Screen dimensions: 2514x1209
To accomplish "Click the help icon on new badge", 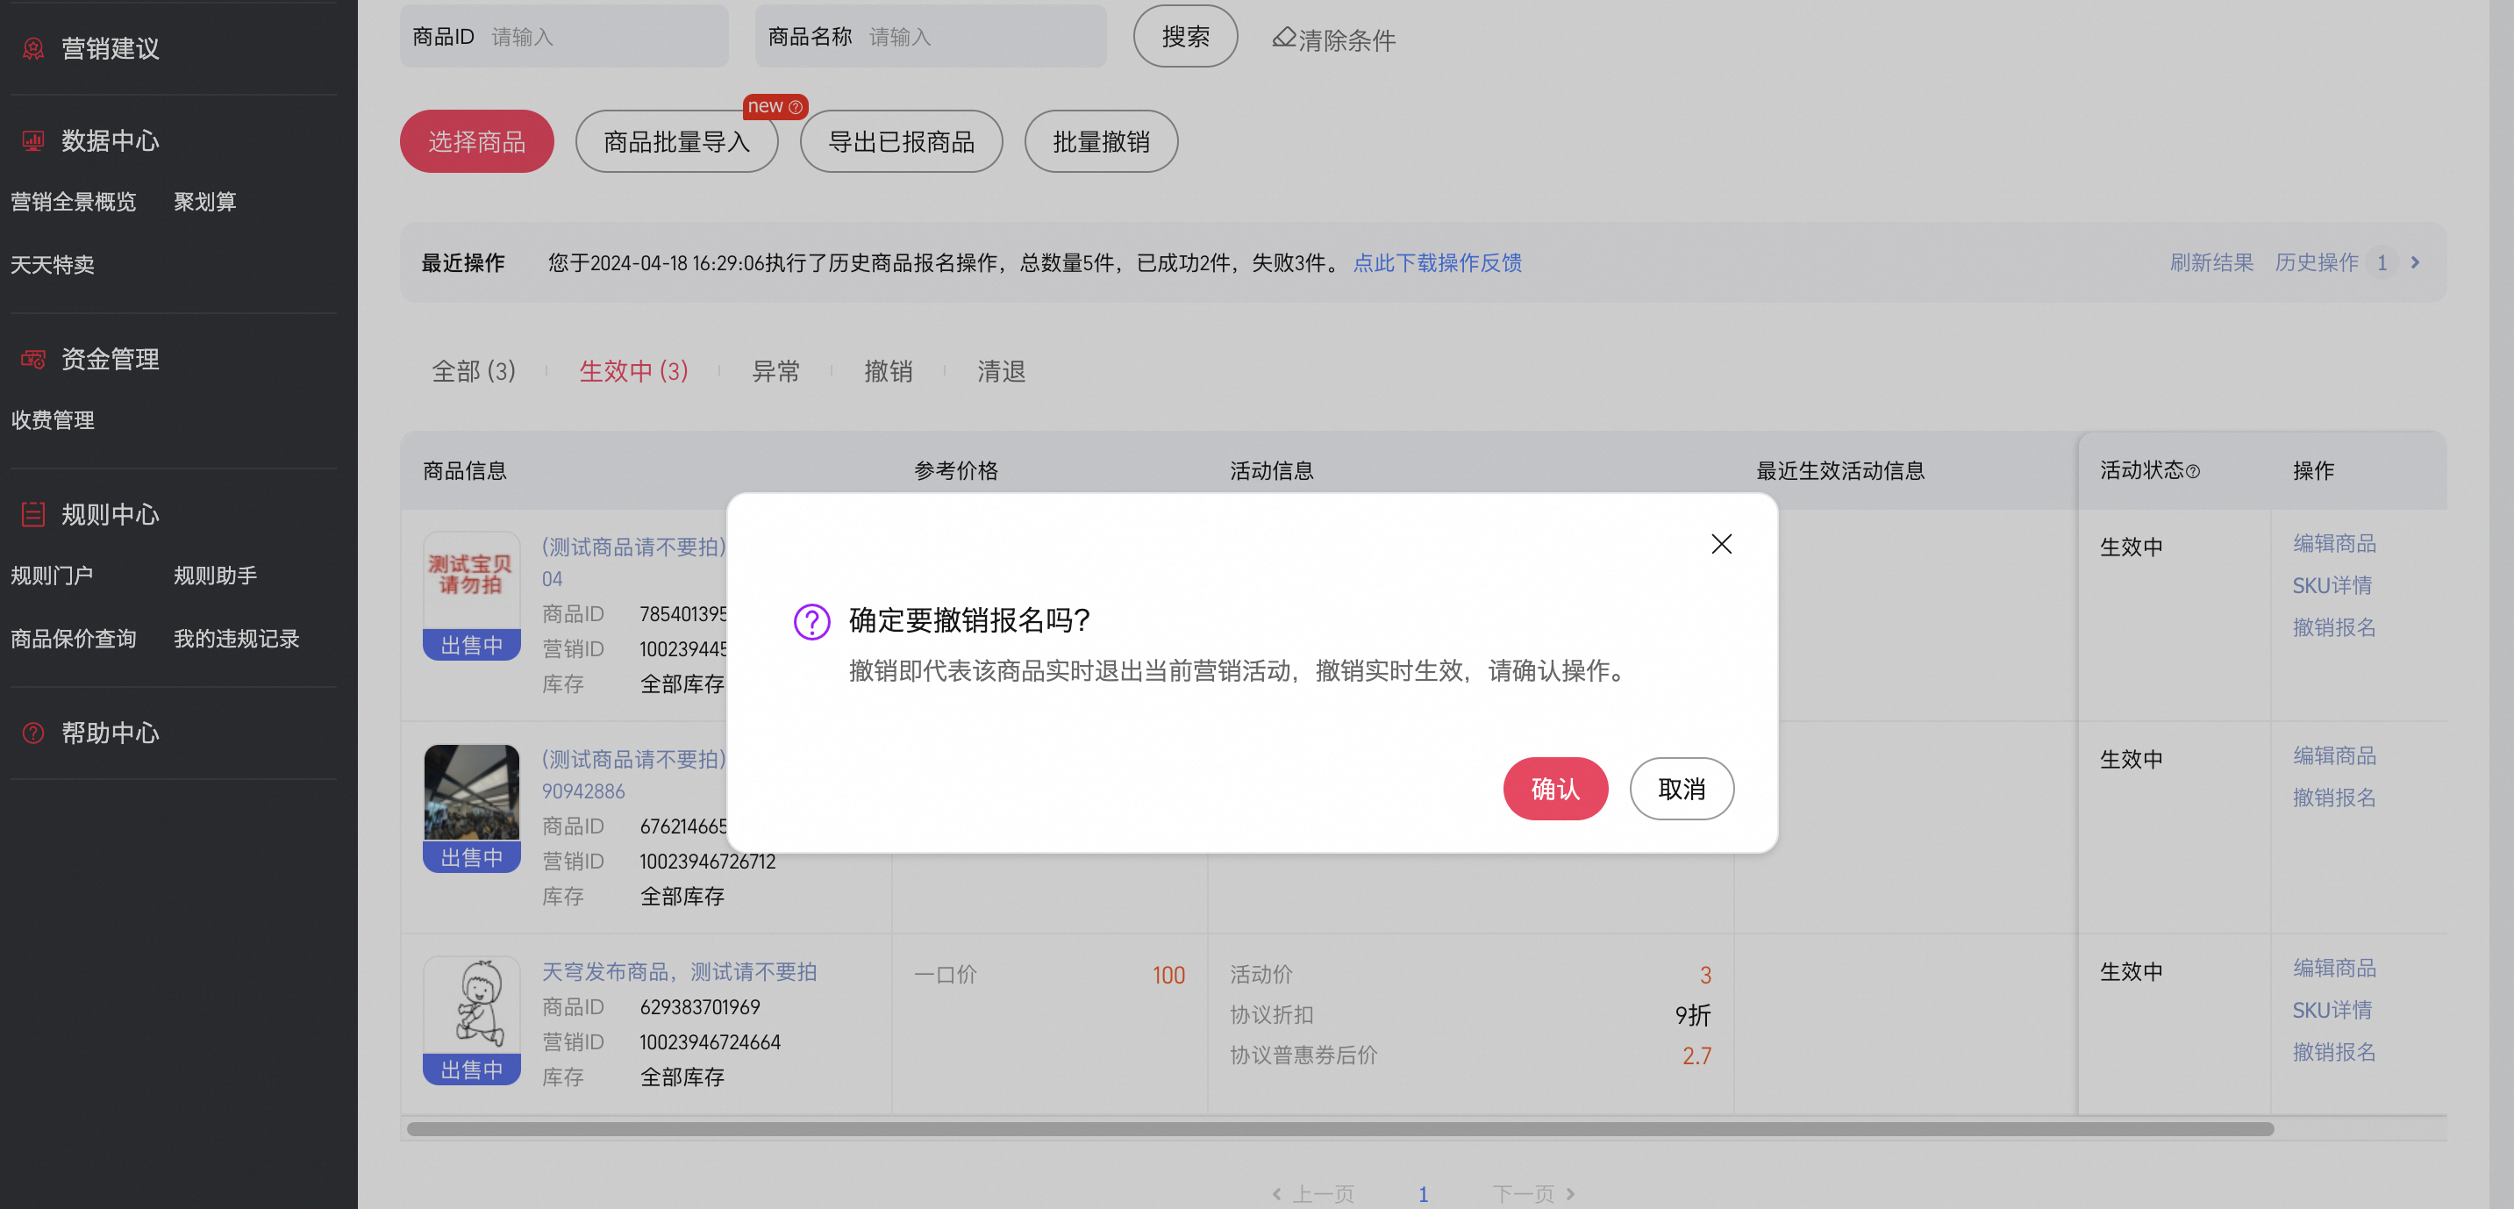I will pyautogui.click(x=796, y=106).
